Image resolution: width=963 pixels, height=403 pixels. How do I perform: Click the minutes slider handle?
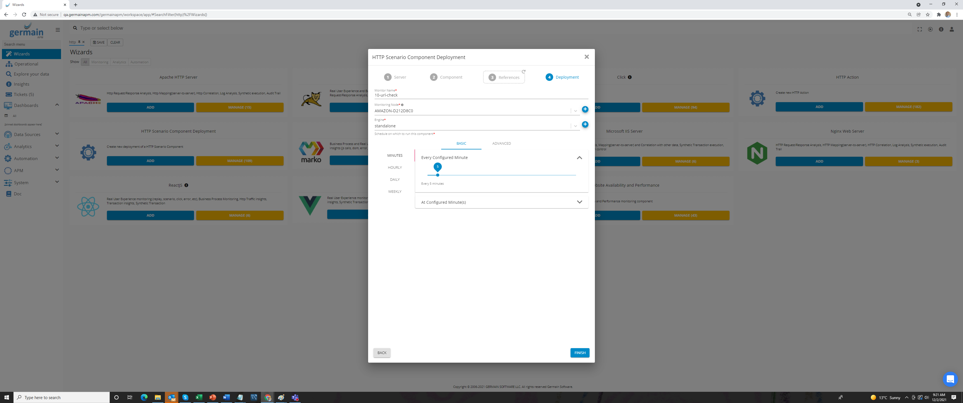pyautogui.click(x=437, y=175)
